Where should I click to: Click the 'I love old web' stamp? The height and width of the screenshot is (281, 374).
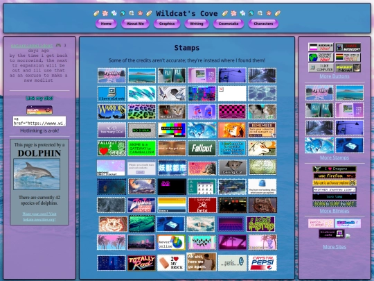112,94
